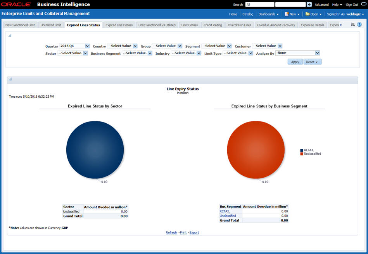
Task: Show more tabs with the double-arrow icon
Action: coord(340,25)
